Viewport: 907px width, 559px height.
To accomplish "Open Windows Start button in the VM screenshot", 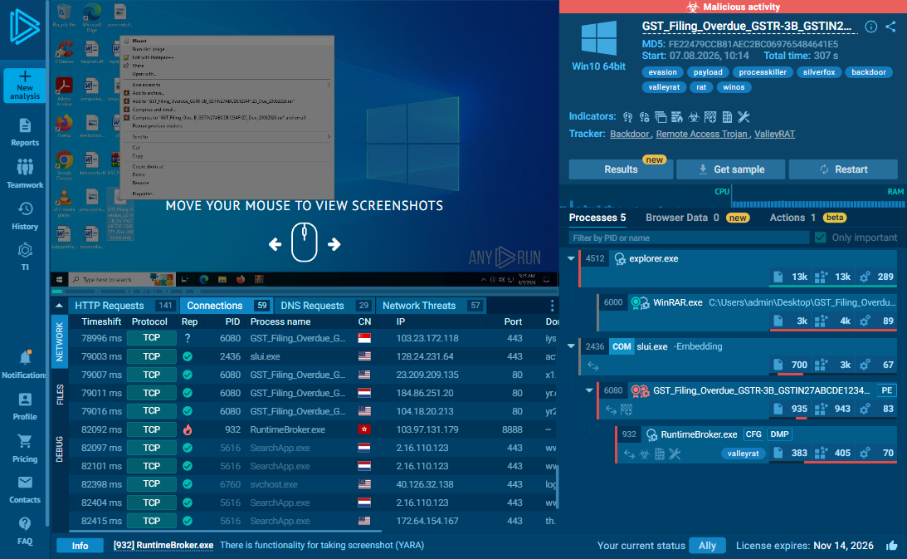I will (x=59, y=279).
